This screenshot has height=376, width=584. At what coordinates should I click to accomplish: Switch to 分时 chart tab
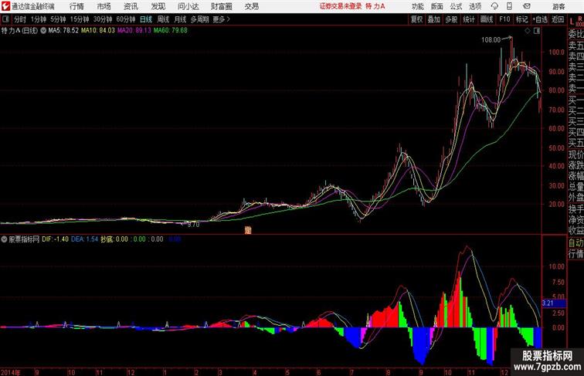20,19
